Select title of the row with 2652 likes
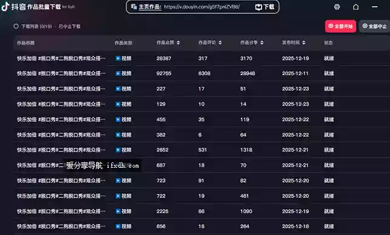 click(61, 150)
